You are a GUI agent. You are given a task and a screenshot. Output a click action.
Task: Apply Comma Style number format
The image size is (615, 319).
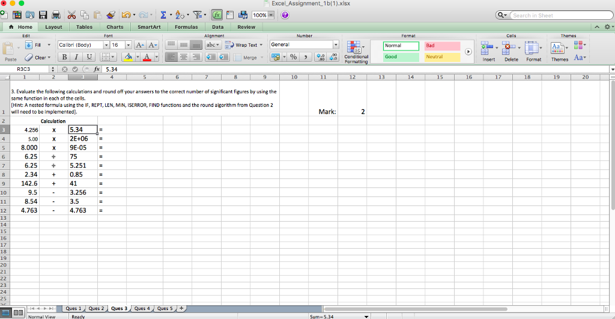tap(305, 57)
